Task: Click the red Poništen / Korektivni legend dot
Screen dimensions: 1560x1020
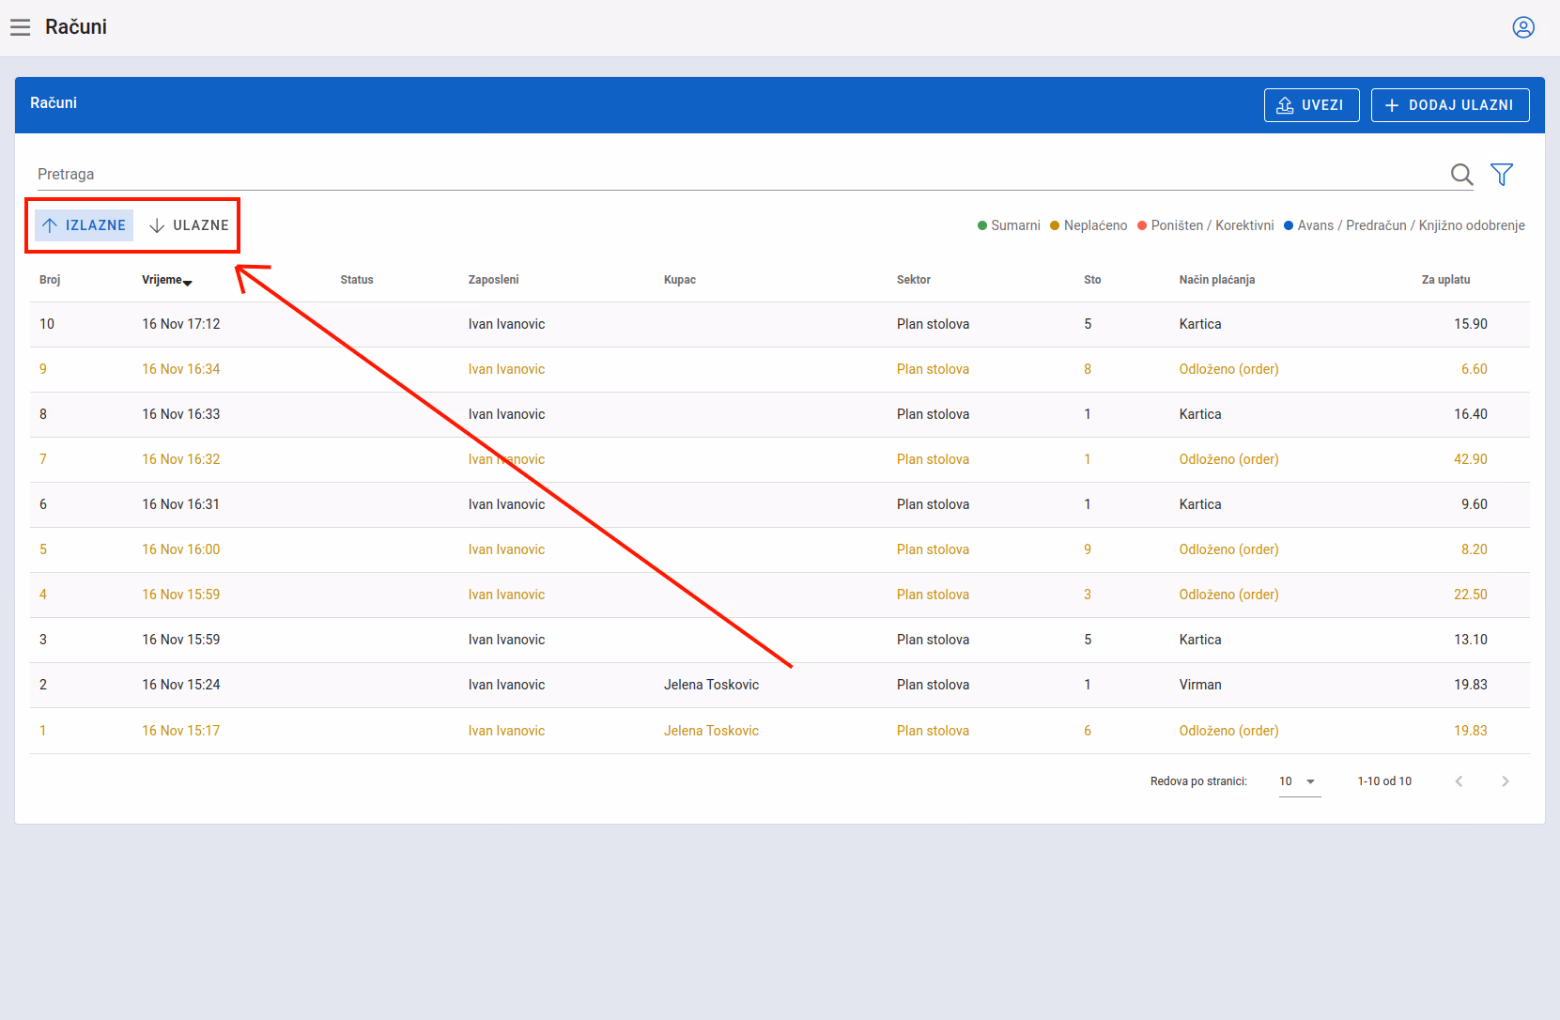Action: [x=1142, y=225]
